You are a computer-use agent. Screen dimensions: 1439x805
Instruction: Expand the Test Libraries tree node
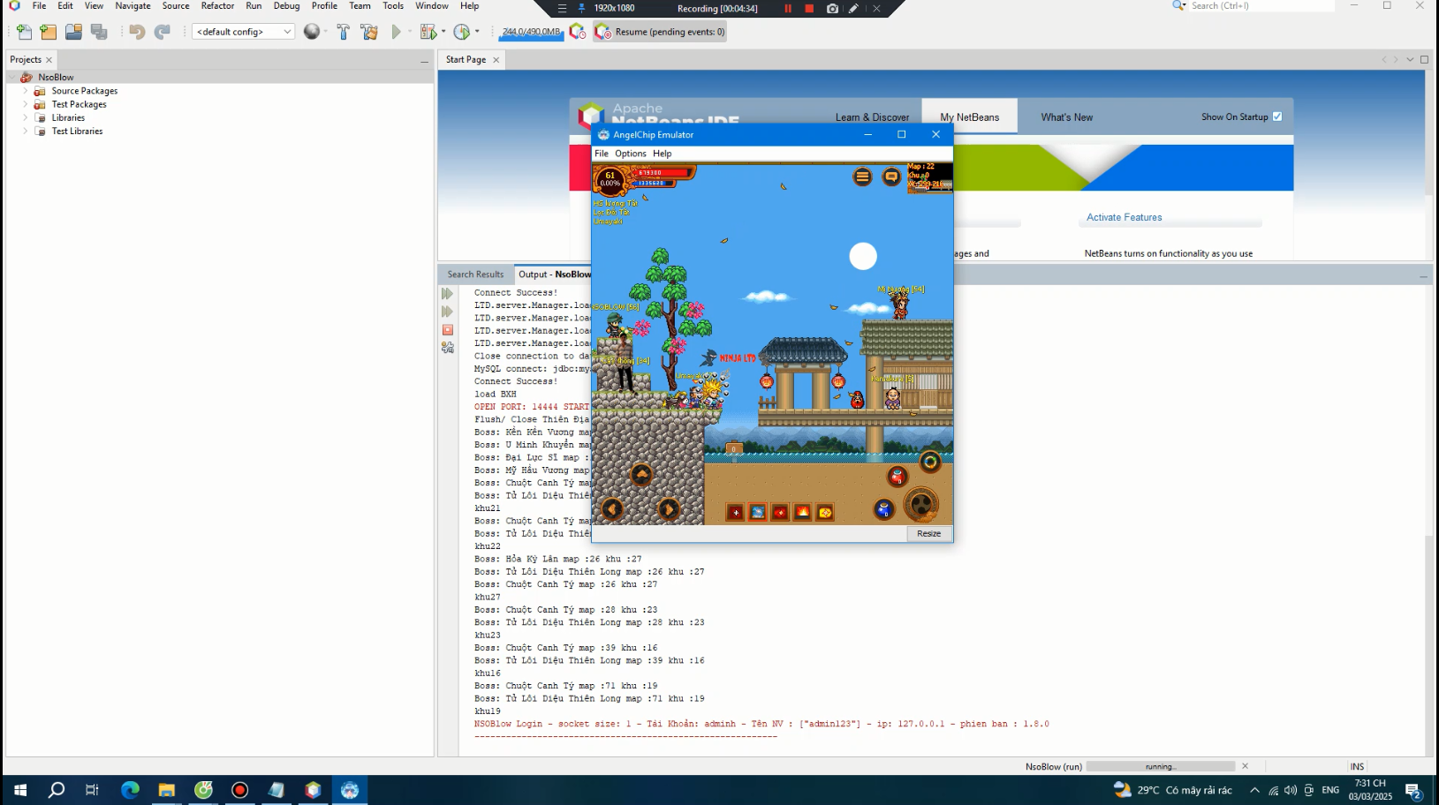(x=25, y=131)
